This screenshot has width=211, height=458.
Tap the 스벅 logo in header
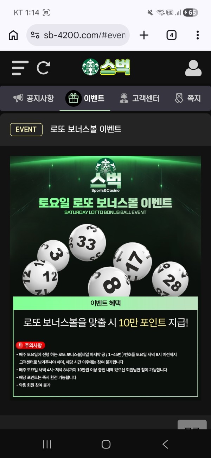[x=106, y=67]
